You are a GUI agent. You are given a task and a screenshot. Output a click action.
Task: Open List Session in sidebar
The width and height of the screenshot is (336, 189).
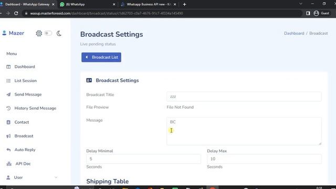click(26, 80)
